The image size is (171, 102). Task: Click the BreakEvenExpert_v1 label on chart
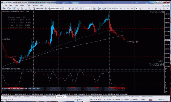coord(156,12)
